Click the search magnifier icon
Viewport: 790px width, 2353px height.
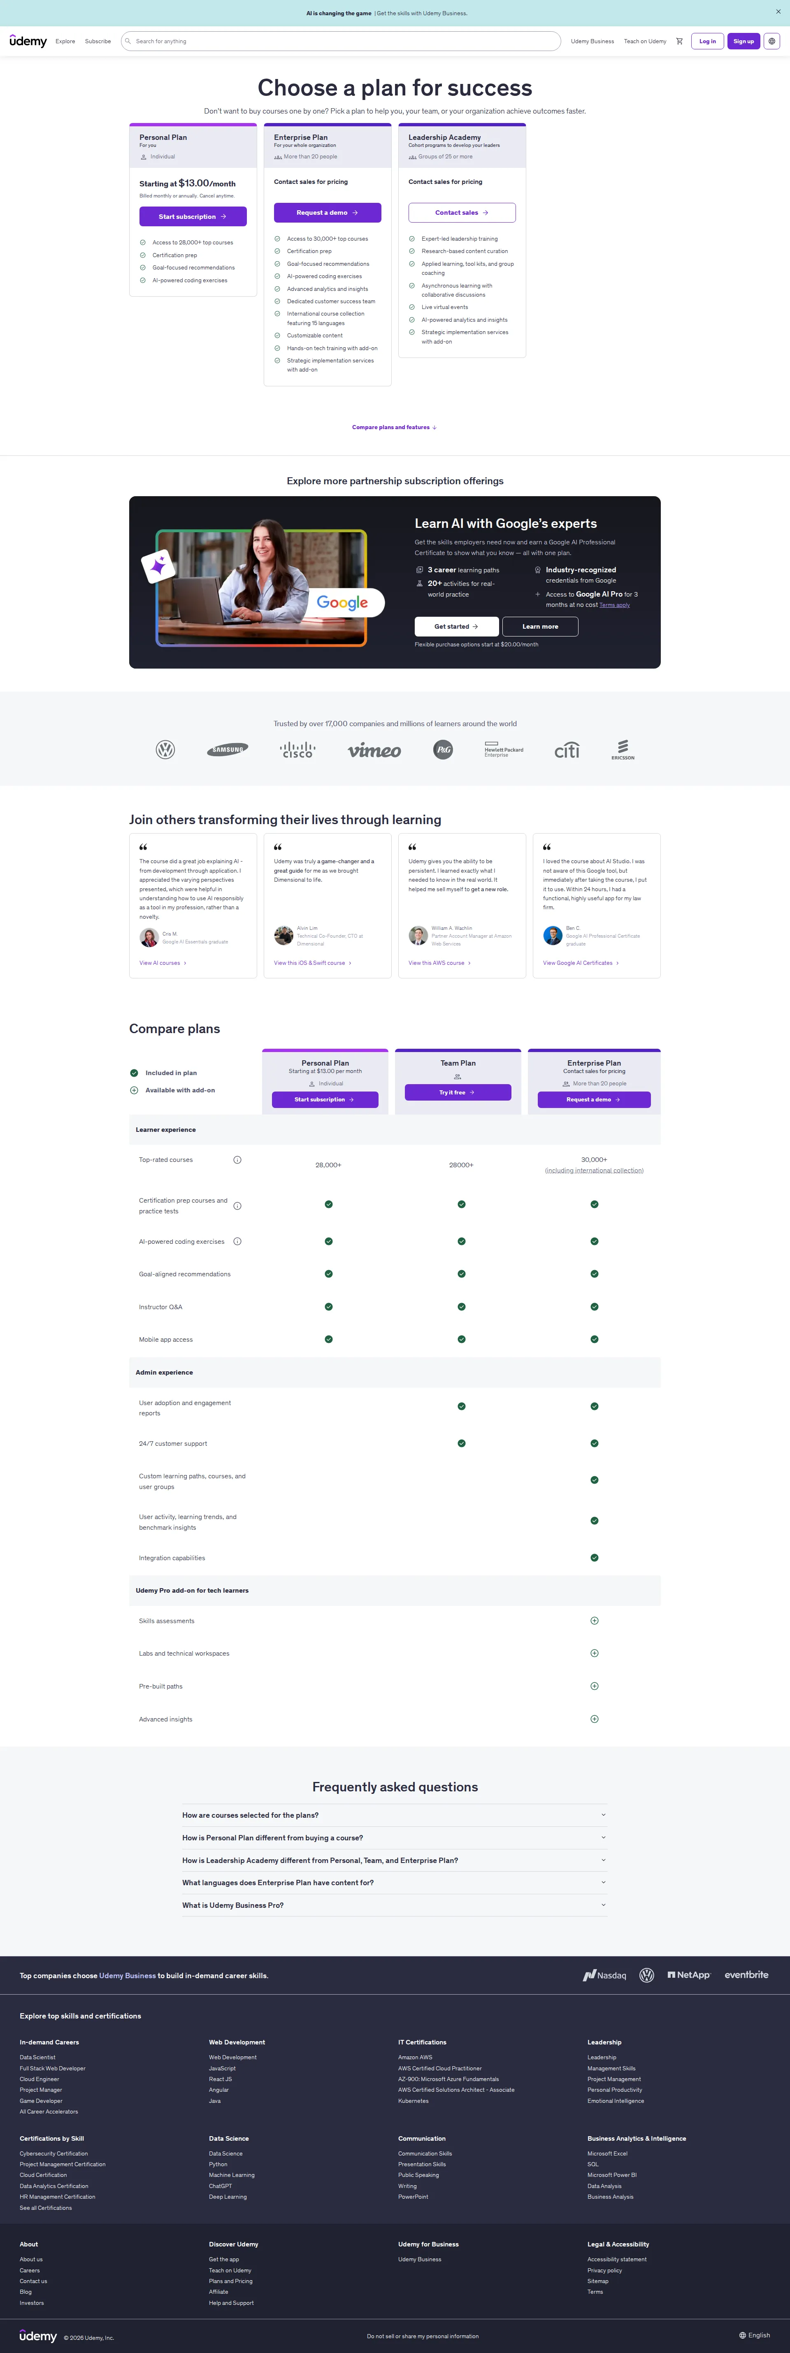pyautogui.click(x=130, y=40)
